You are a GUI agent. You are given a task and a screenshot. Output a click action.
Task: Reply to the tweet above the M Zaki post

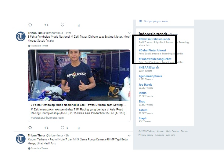30,25
